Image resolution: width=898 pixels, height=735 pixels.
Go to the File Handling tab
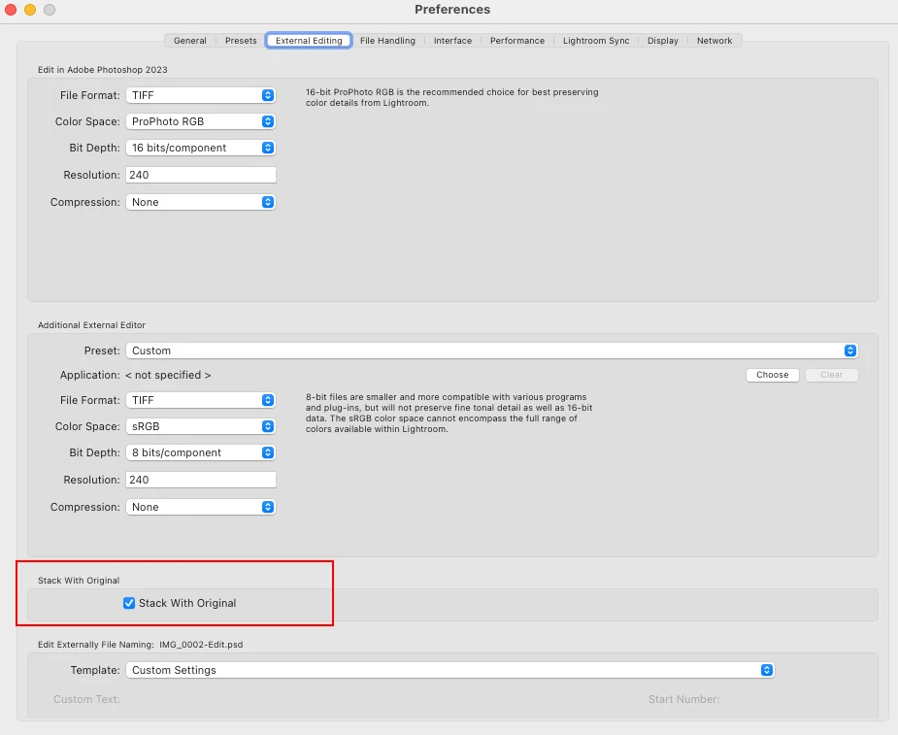pyautogui.click(x=387, y=41)
